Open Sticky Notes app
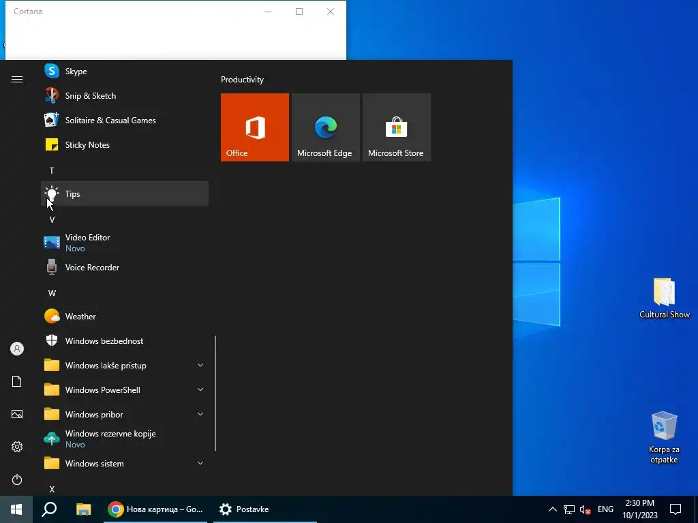The width and height of the screenshot is (698, 523). 124,144
